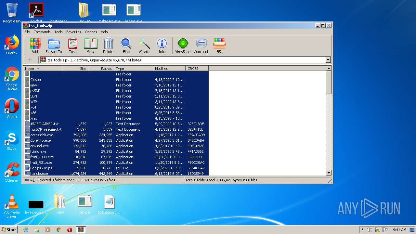Image resolution: width=416 pixels, height=234 pixels.
Task: Select _psSDP_readme.txt file
Action: click(x=116, y=129)
